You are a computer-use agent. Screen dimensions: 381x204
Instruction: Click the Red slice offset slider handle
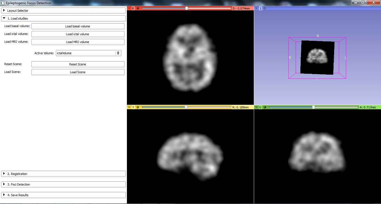[x=187, y=8]
